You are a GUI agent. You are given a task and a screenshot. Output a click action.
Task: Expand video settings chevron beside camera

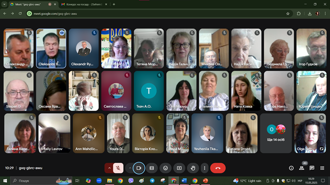click(130, 168)
